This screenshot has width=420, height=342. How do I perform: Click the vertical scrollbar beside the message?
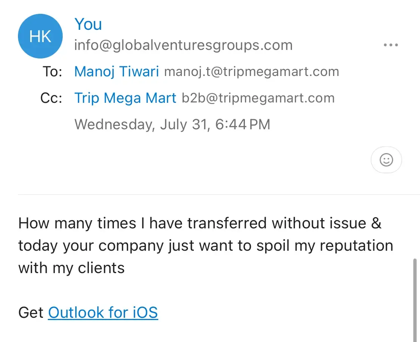(414, 298)
